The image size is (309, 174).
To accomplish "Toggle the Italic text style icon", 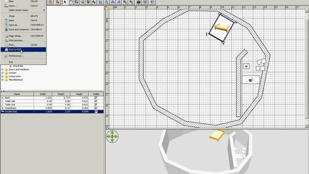I will (x=118, y=2).
